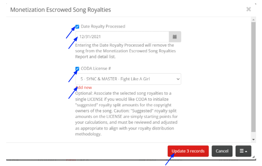Cancel the royalty update dialog
The height and width of the screenshot is (166, 262).
[222, 151]
